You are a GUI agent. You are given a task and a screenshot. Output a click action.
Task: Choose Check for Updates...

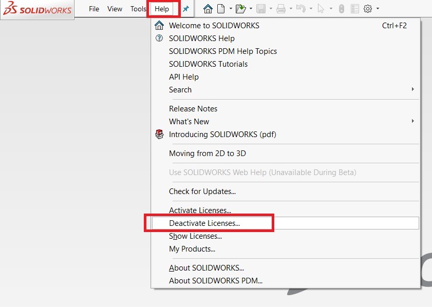point(286,191)
